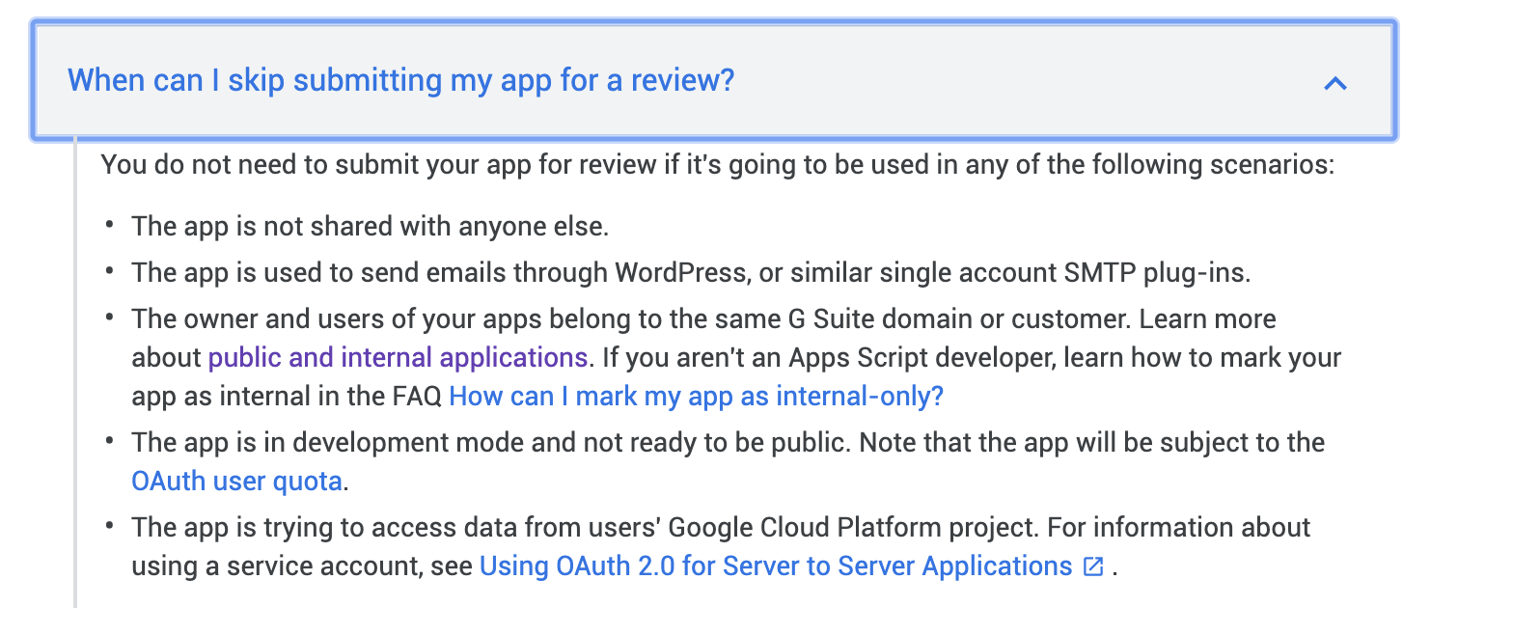Click the bullet dot before 'The app is not shared'
The width and height of the screenshot is (1513, 635).
pyautogui.click(x=110, y=227)
